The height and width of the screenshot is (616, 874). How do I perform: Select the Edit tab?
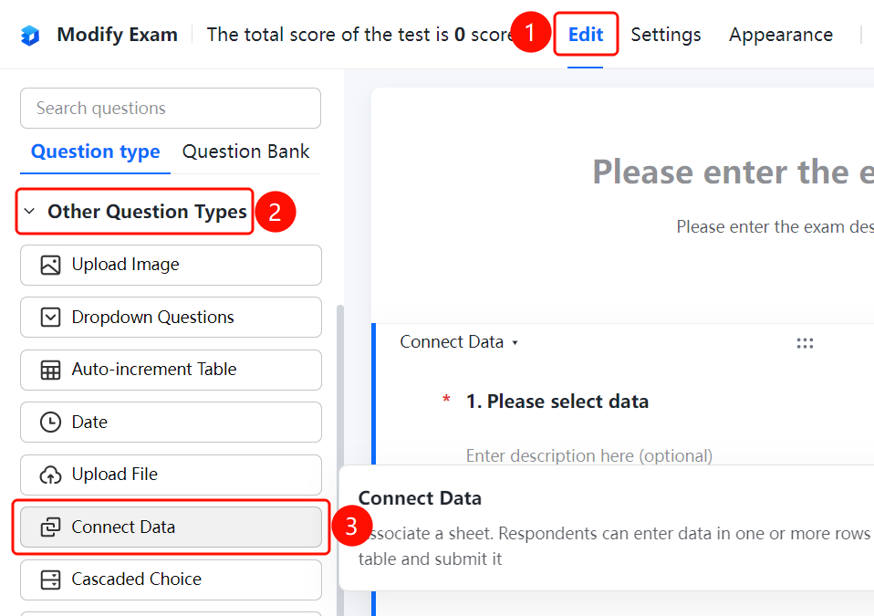point(586,35)
